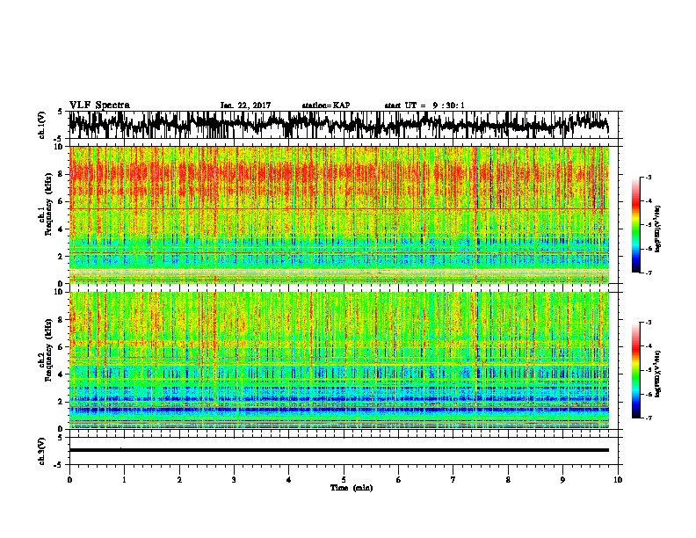Click time axis tick label '7'
Viewport: 696px width, 538px height.
[x=453, y=480]
